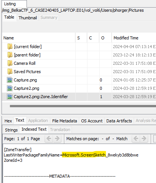The height and width of the screenshot is (183, 156).
Task: Click the Capture2.png:Zone.Identifier file icon
Action: [x=10, y=97]
